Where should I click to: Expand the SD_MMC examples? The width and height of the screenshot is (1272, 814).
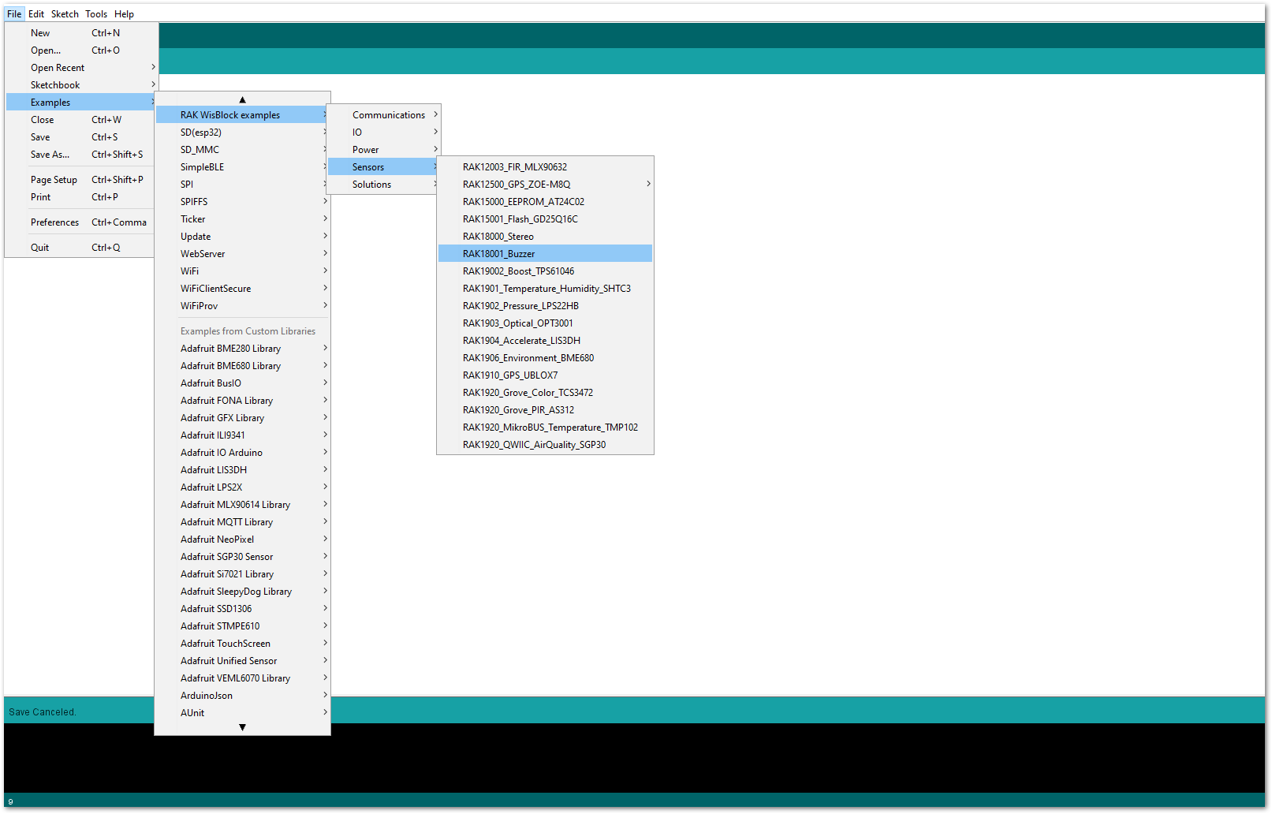pos(242,150)
